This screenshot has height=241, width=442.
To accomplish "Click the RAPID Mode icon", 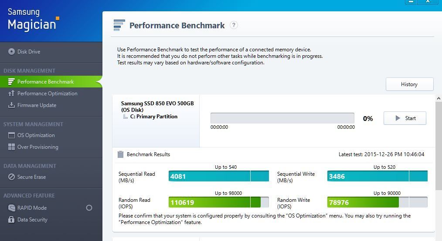I will [x=11, y=208].
